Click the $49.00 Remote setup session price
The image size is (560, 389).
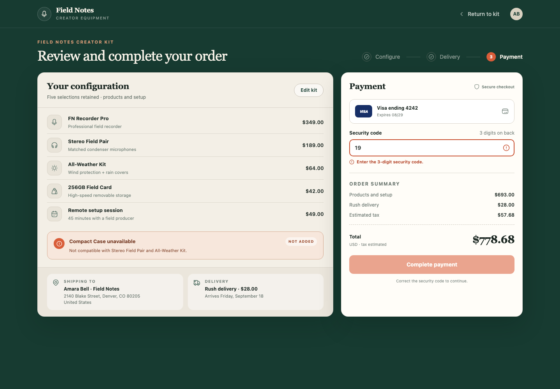[x=315, y=214]
